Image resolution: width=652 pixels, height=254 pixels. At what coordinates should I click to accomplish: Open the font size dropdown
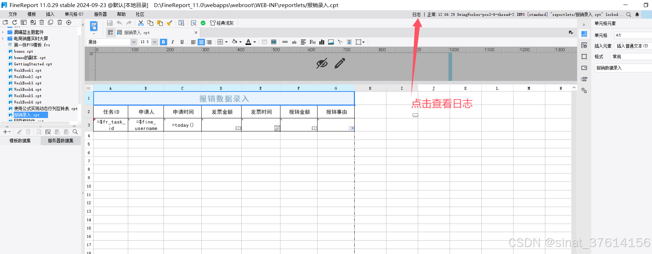click(x=154, y=42)
